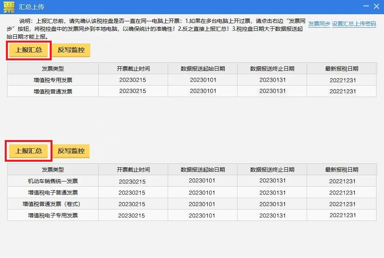Click 反写监控 above the 机动车销售统一发票 table
The width and height of the screenshot is (384, 258).
point(71,151)
